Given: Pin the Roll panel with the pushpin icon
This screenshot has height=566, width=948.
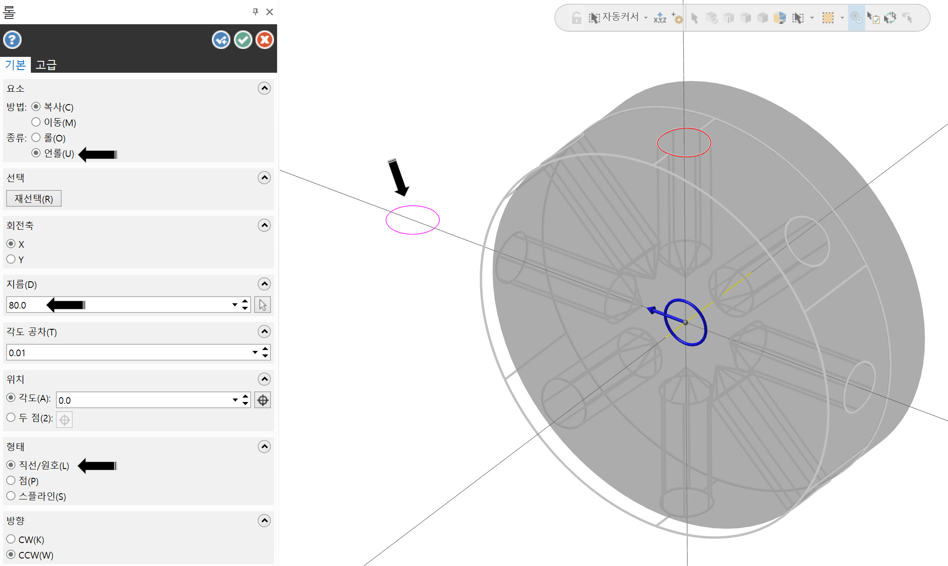Looking at the screenshot, I should click(x=256, y=12).
